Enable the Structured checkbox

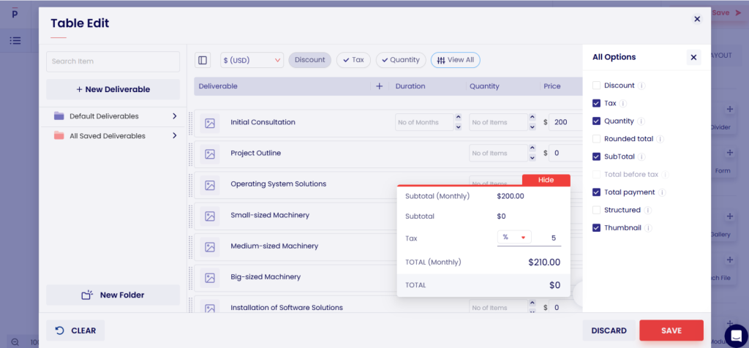point(596,210)
